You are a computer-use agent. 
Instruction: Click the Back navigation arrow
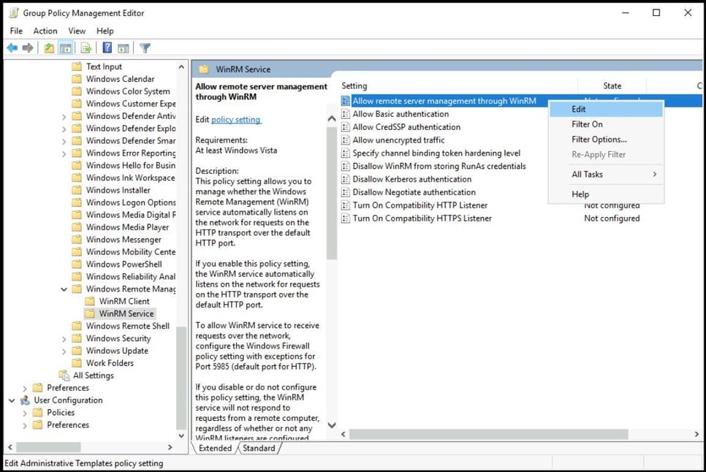(12, 47)
